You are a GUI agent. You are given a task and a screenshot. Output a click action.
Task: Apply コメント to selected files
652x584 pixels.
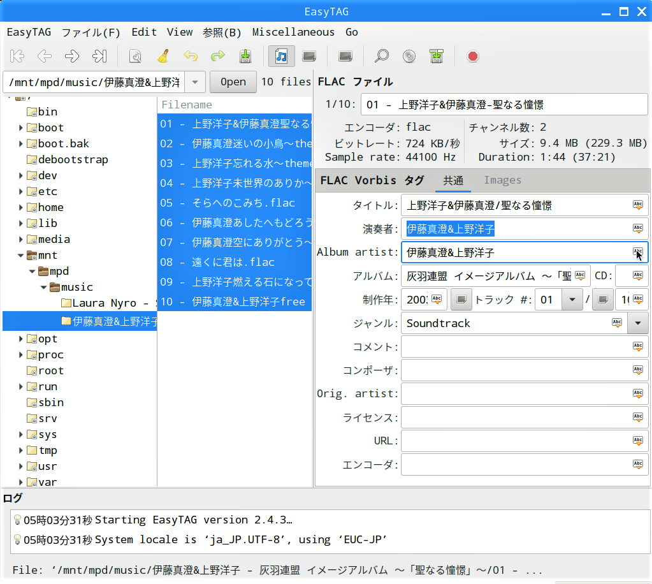click(x=638, y=346)
